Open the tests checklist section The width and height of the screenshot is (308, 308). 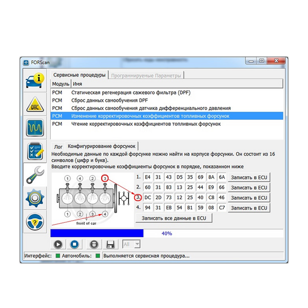coord(35,151)
